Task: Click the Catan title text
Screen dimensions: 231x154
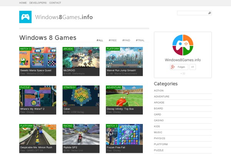Action: tap(67, 109)
